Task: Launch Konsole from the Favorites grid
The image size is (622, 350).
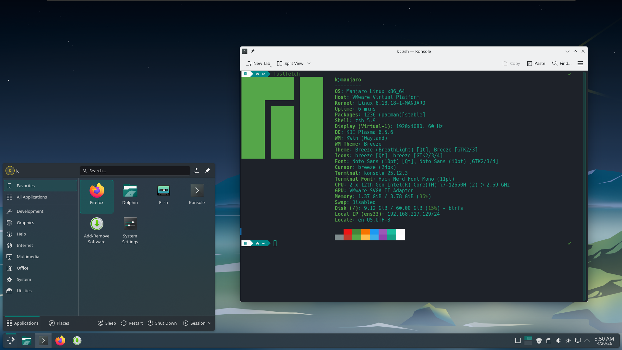Action: [x=197, y=196]
